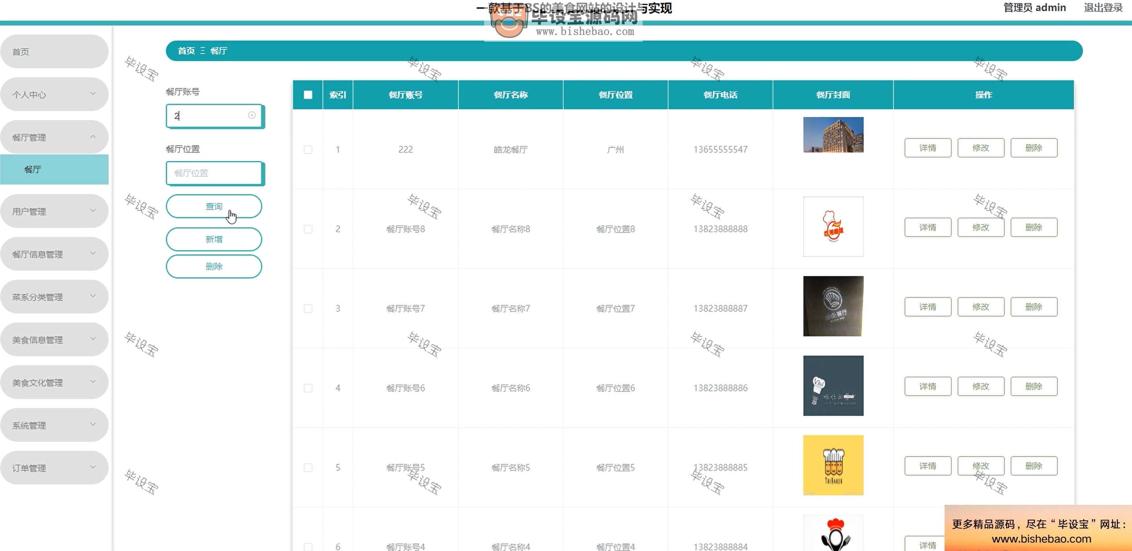This screenshot has width=1132, height=551.
Task: Clear the 餐厅账号 search input
Action: [251, 115]
